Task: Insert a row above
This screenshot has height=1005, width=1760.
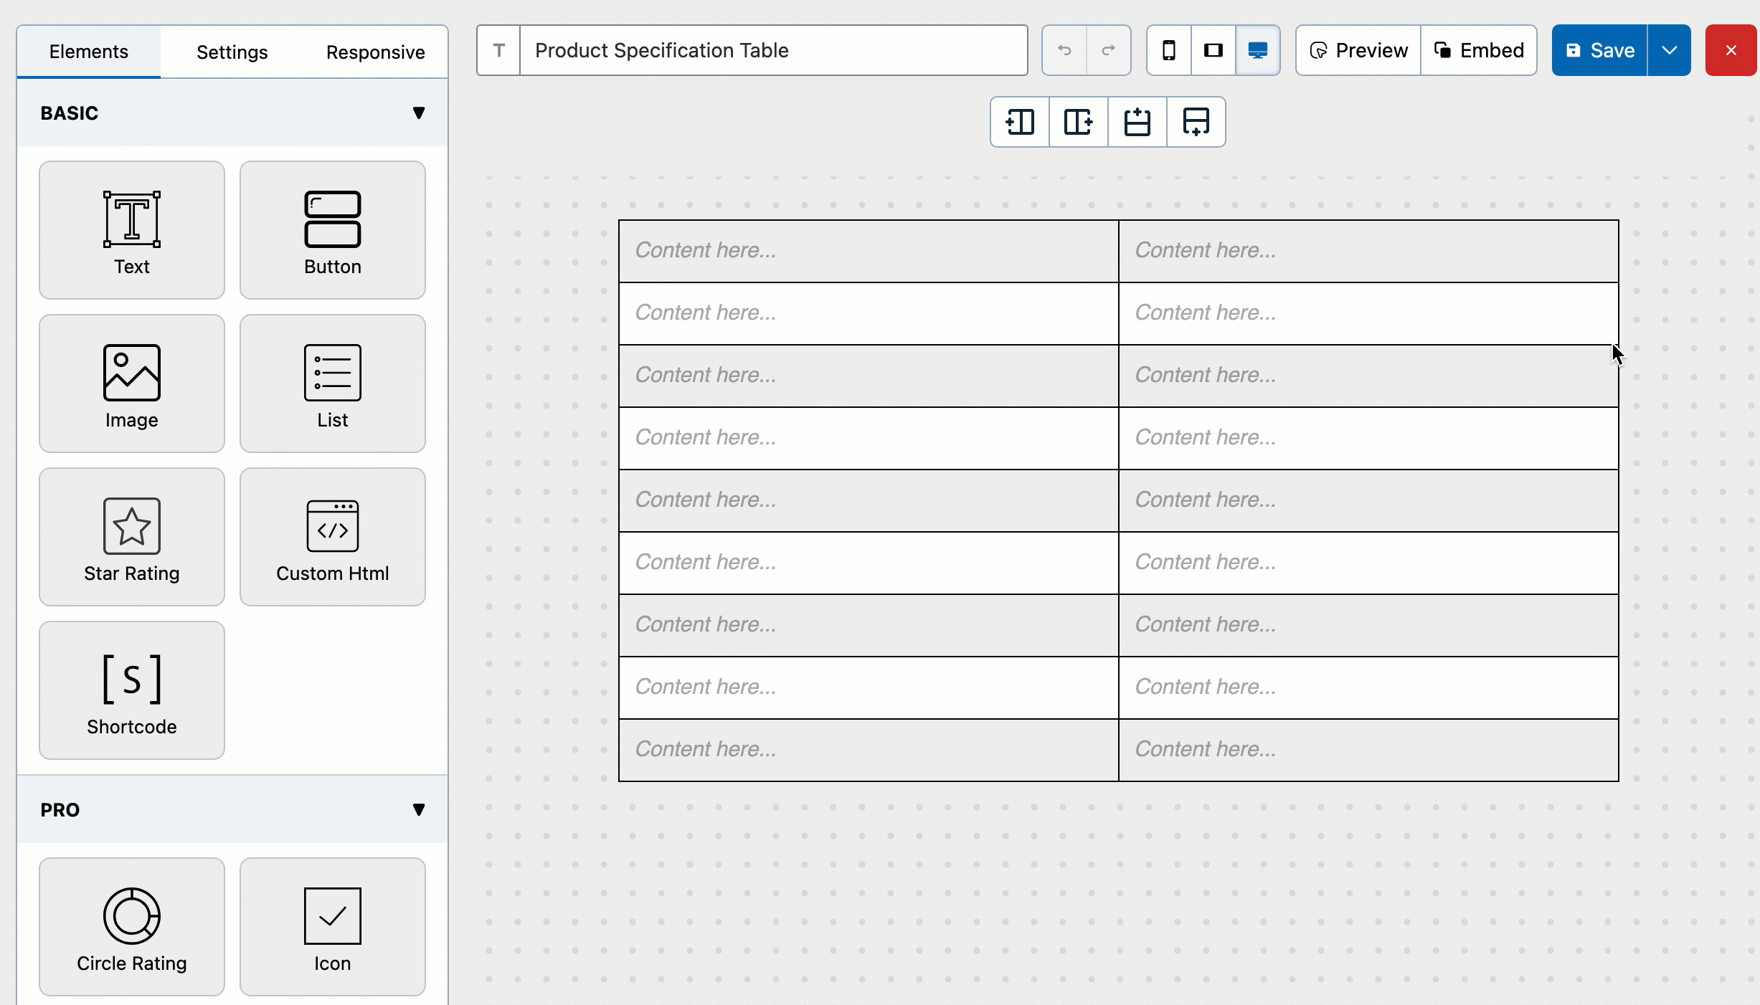Action: [x=1137, y=122]
